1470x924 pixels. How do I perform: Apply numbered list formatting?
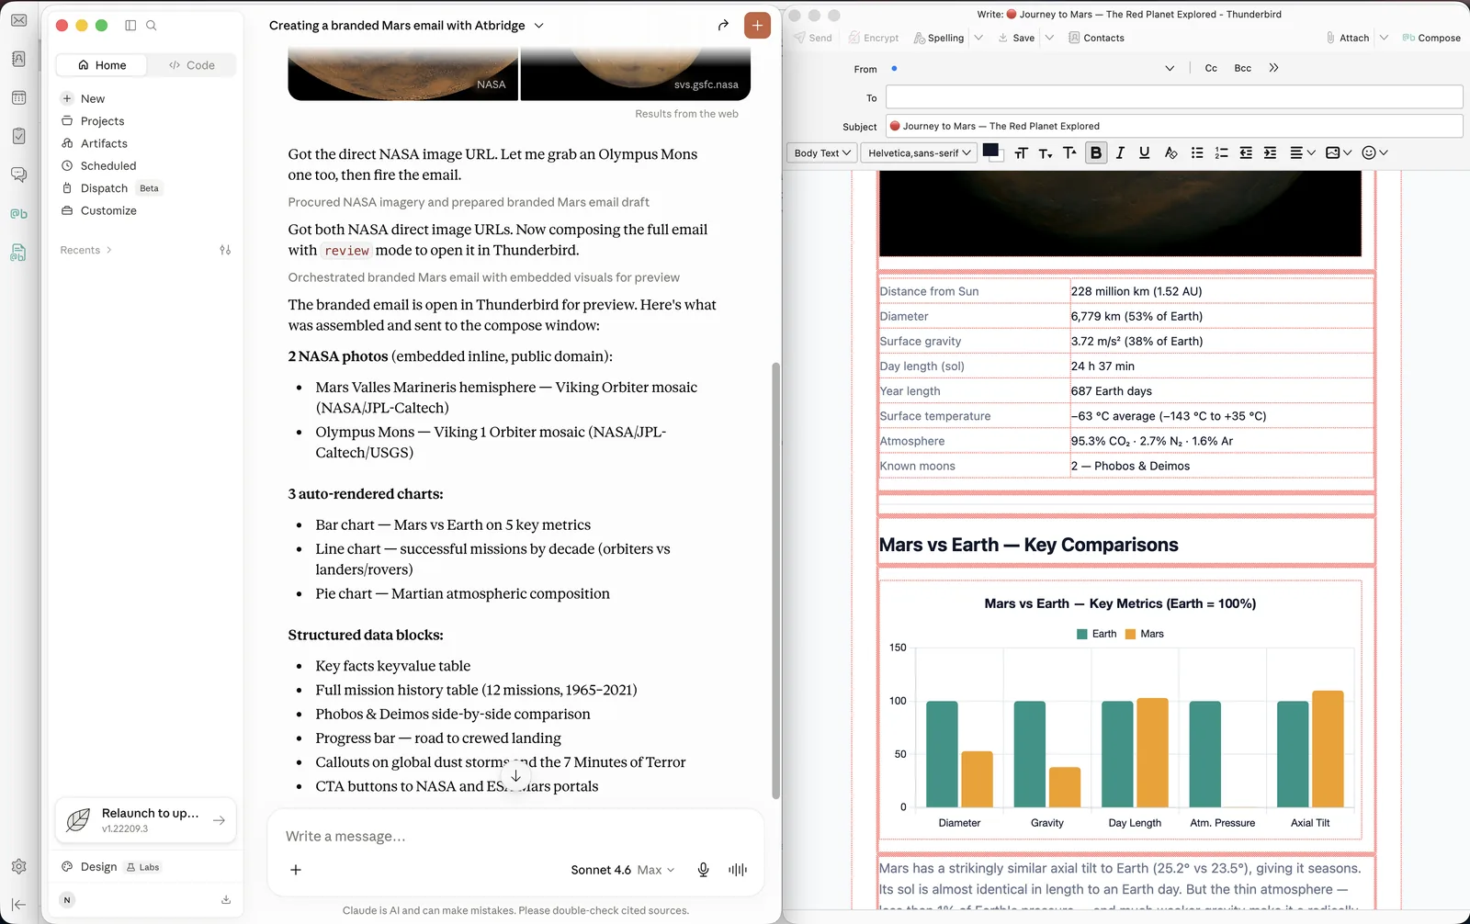tap(1221, 153)
